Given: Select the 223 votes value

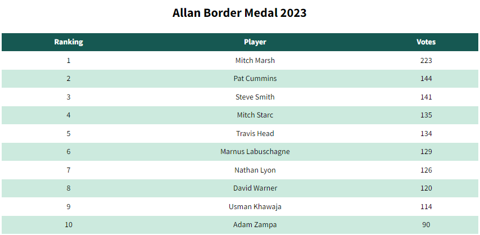Looking at the screenshot, I should 426,61.
